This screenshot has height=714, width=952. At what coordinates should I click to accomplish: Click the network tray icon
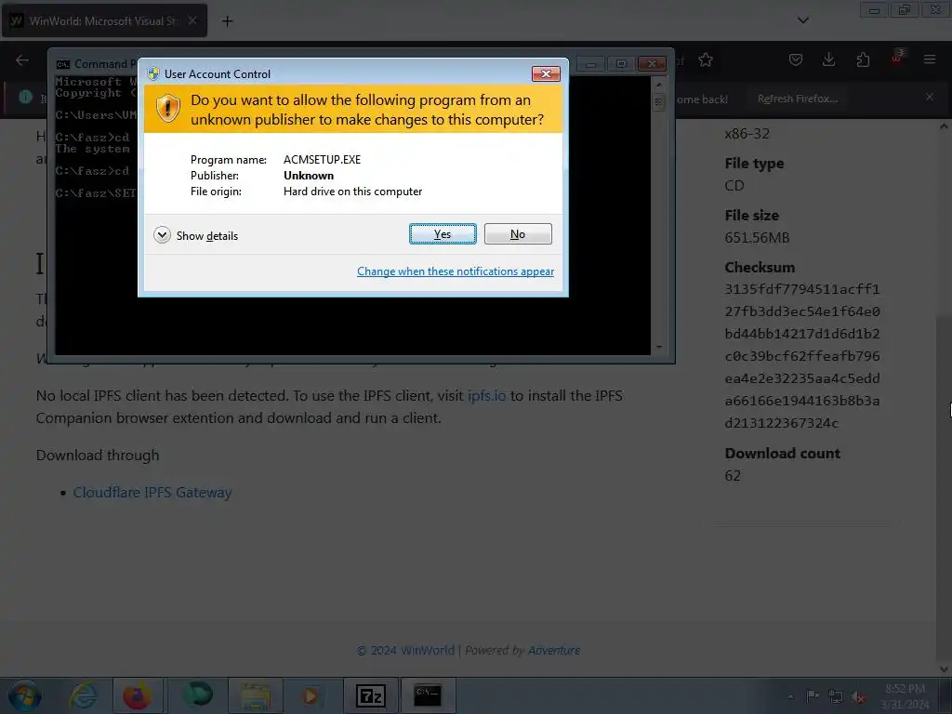836,696
